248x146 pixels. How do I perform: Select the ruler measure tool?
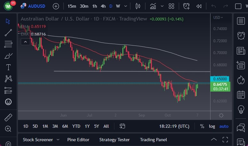[8, 118]
